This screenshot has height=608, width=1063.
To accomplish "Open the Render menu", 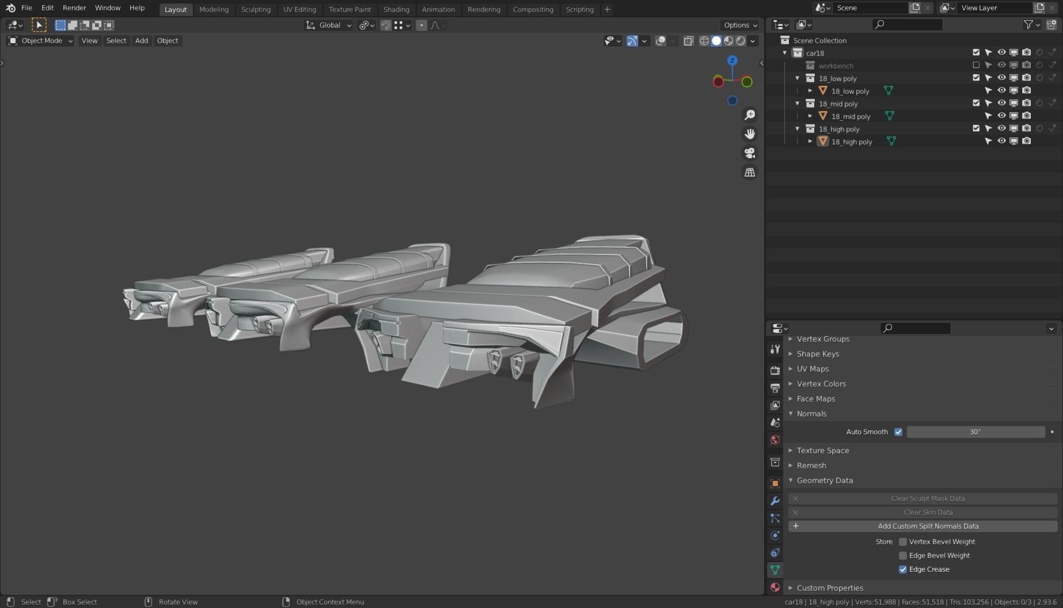I will [x=74, y=8].
